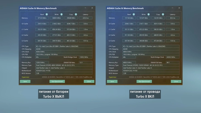Click CPU Multiplier field showing 45x

pyautogui.click(x=42, y=57)
